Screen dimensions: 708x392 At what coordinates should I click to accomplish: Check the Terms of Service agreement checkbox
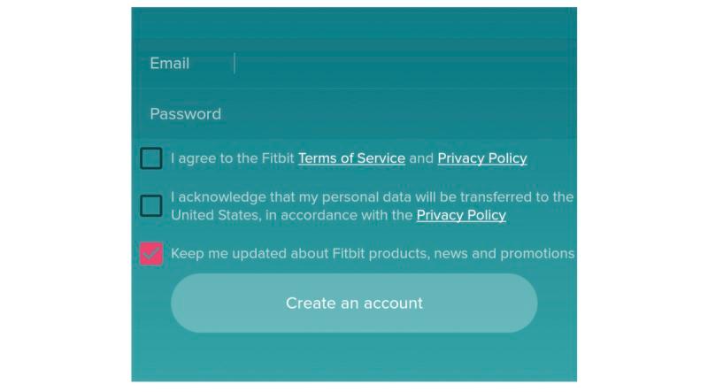click(151, 158)
